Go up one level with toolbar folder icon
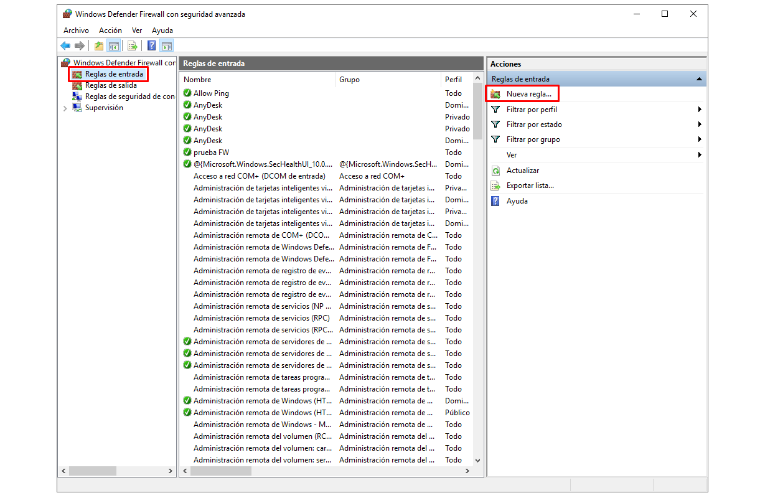This screenshot has width=760, height=498. [99, 45]
